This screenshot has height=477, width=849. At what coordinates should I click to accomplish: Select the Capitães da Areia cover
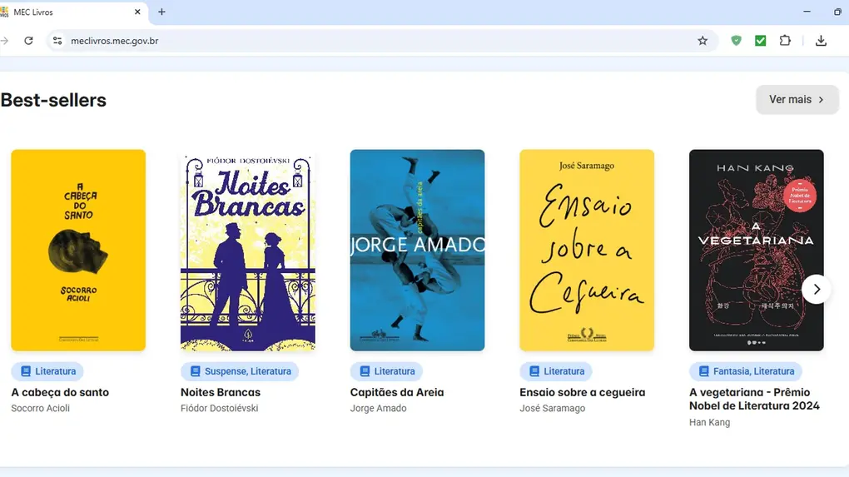click(417, 250)
